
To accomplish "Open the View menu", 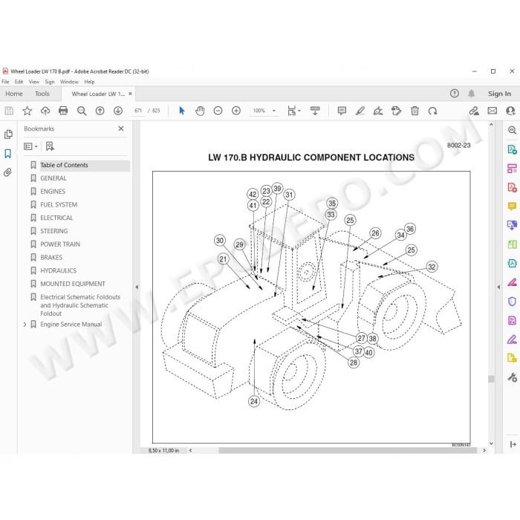I will coord(34,82).
